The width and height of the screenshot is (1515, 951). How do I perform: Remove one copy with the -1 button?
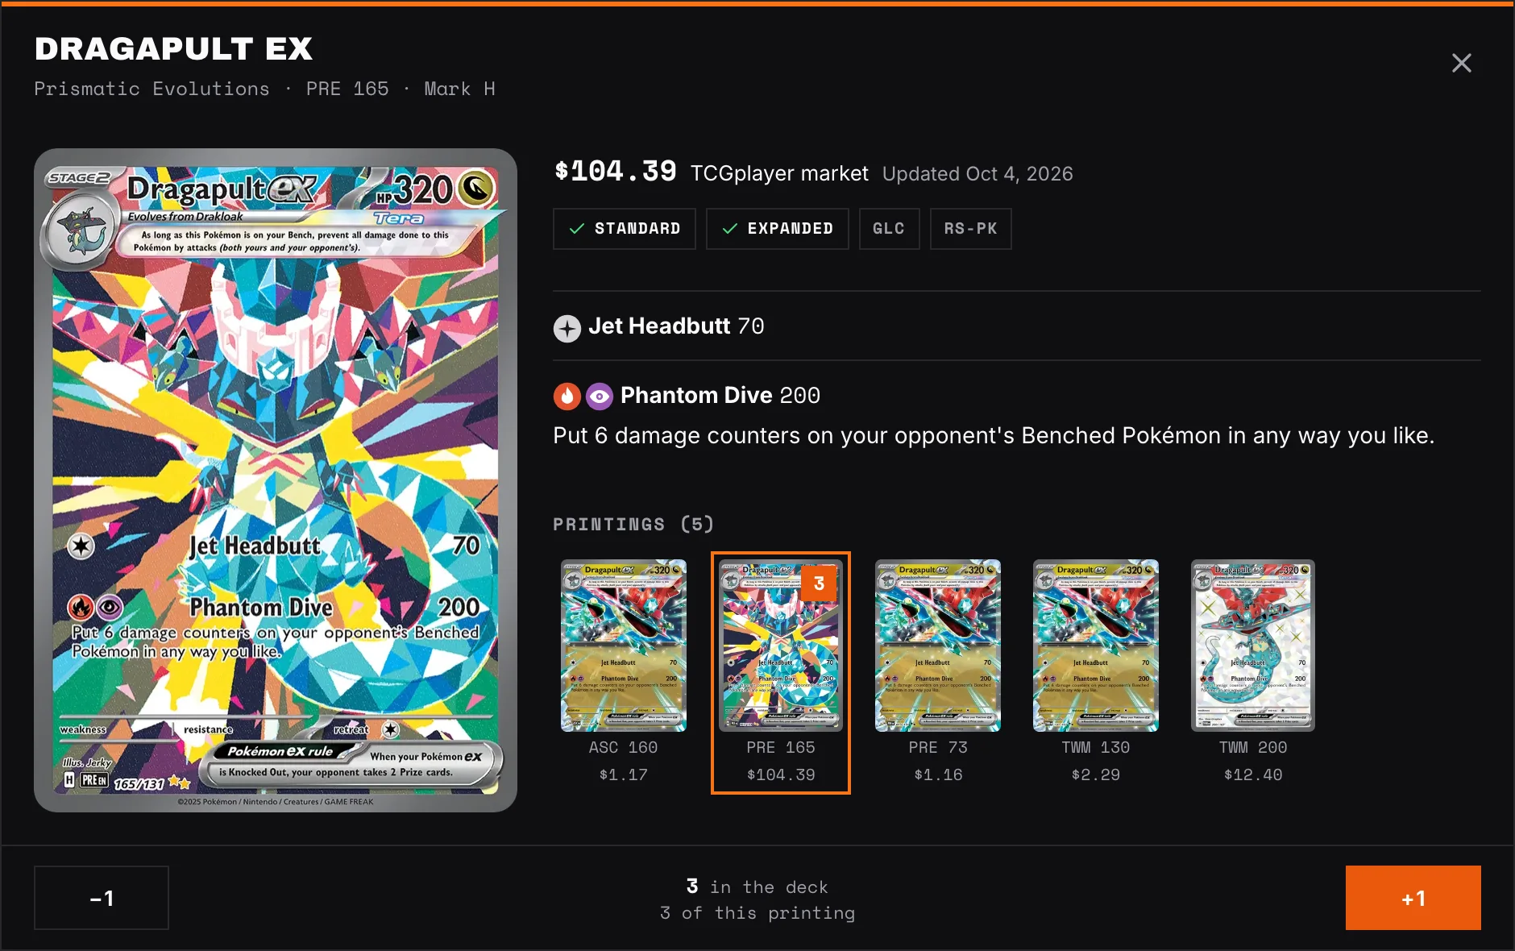(x=102, y=898)
